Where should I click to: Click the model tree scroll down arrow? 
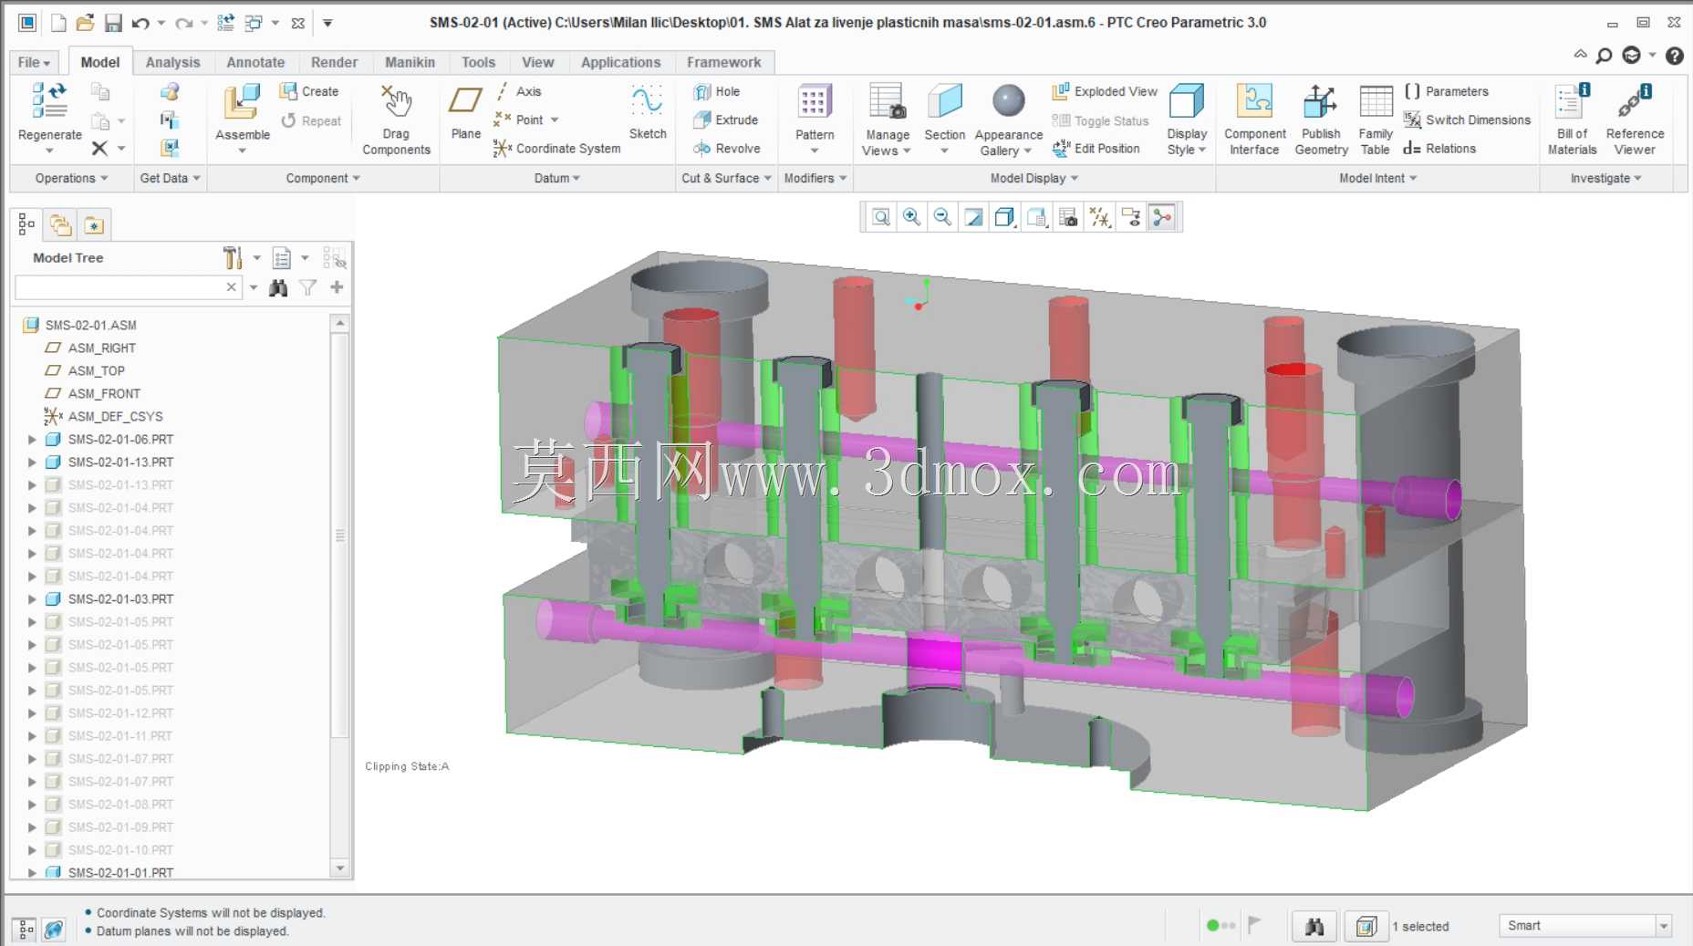[339, 868]
